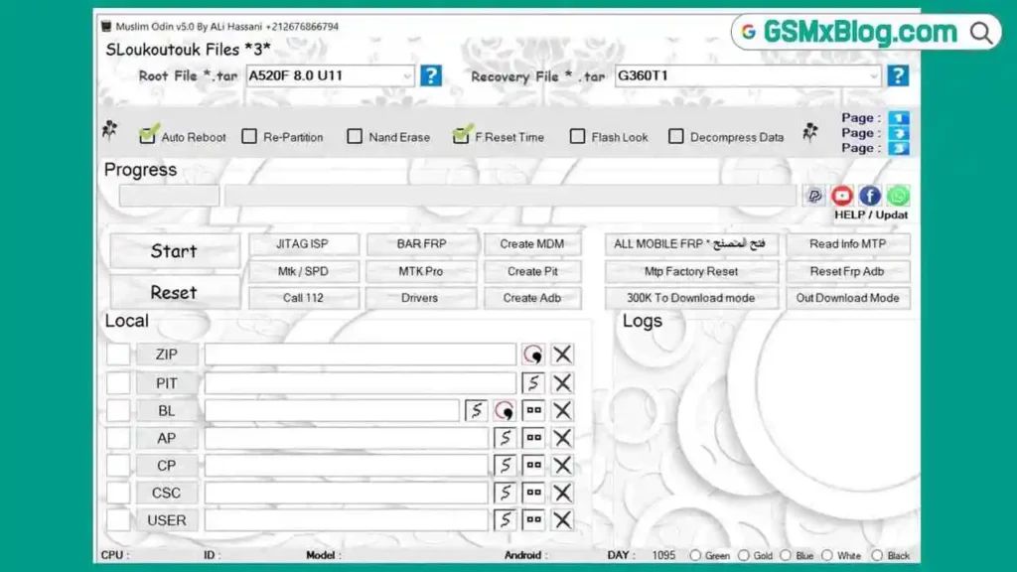Select the White theme radio button

[827, 556]
